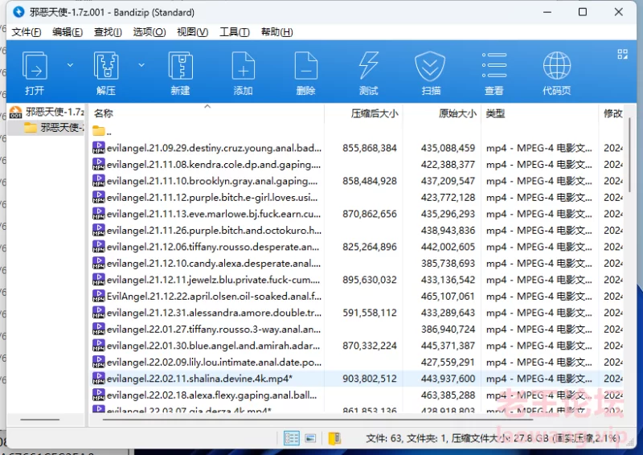Viewport: 643px width, 455px height.
Task: Click original size 465,107,061 cell
Action: (x=448, y=296)
